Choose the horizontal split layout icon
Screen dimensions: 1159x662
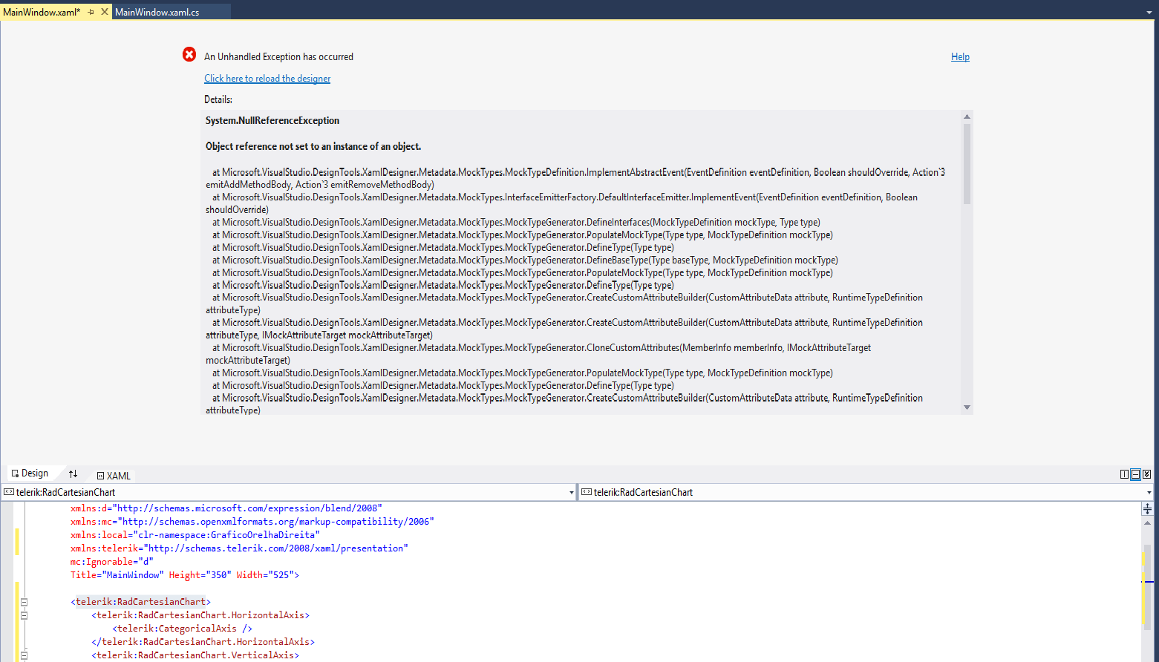[1135, 474]
